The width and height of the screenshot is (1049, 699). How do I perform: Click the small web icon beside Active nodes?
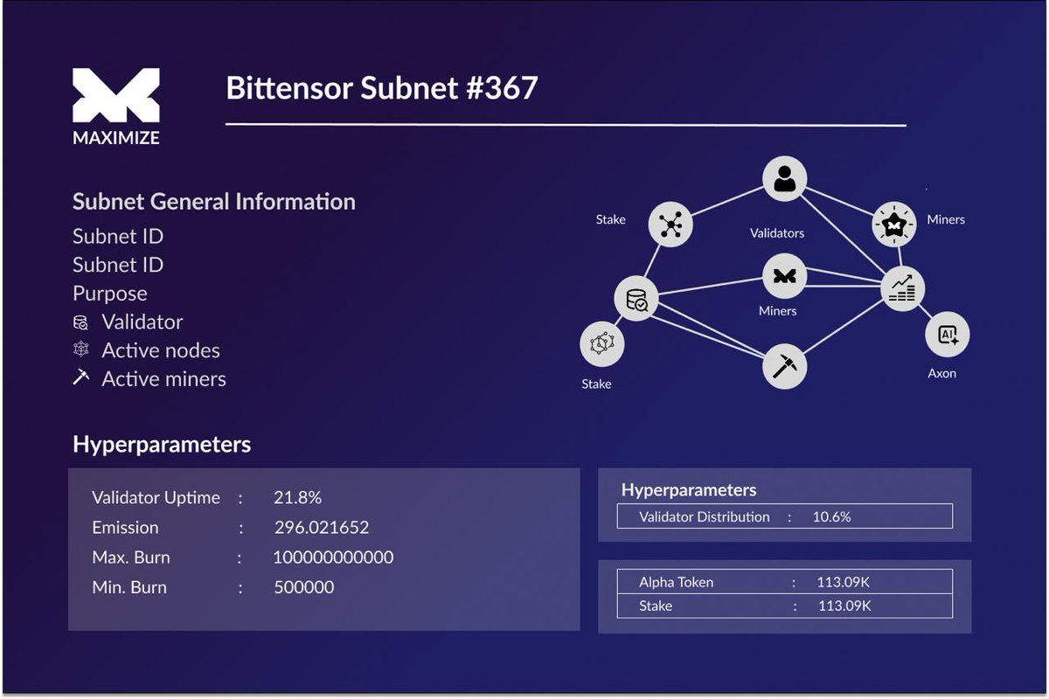[80, 350]
